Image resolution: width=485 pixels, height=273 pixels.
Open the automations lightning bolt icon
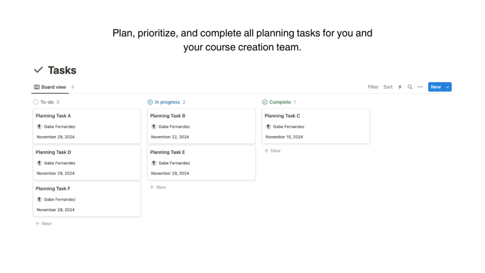pos(400,87)
